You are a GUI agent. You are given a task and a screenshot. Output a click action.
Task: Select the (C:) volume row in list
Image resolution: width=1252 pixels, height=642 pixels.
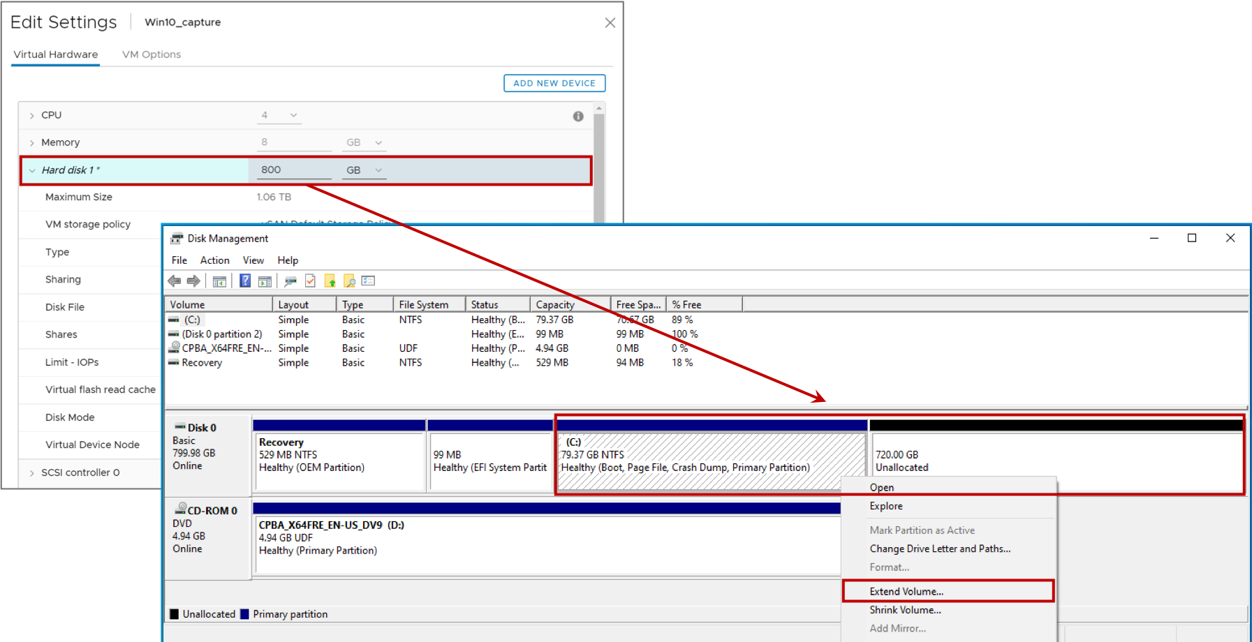tap(433, 320)
